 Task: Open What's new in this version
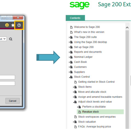pos(89,32)
